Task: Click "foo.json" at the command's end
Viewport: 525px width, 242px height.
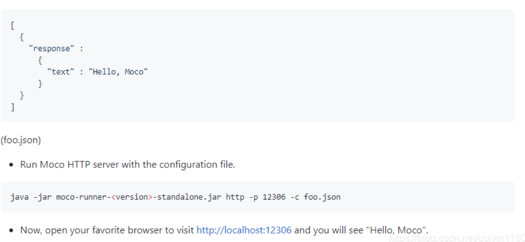Action: tap(322, 197)
